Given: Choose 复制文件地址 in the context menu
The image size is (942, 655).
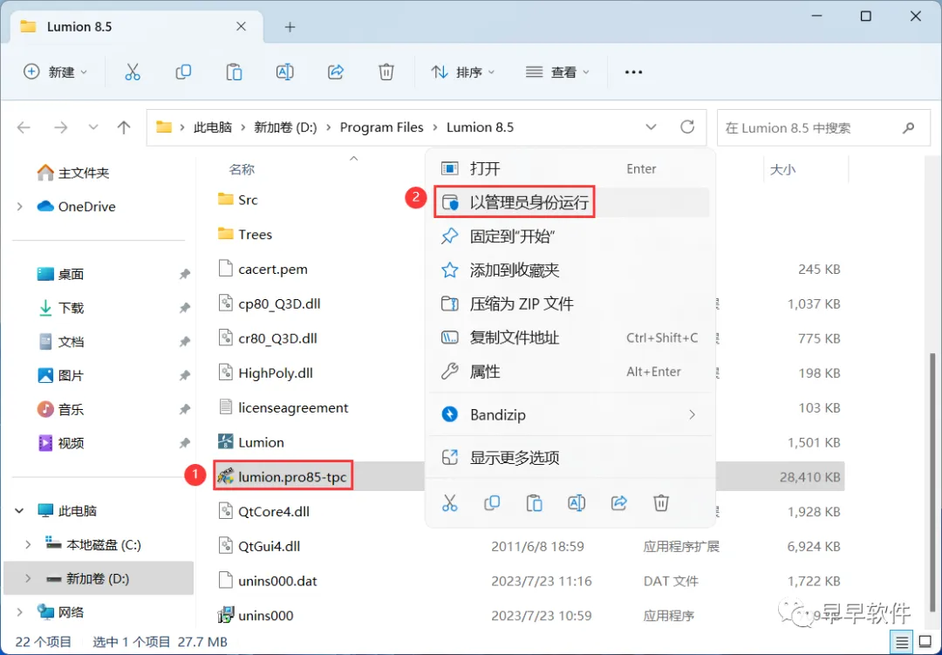Looking at the screenshot, I should pyautogui.click(x=570, y=338).
